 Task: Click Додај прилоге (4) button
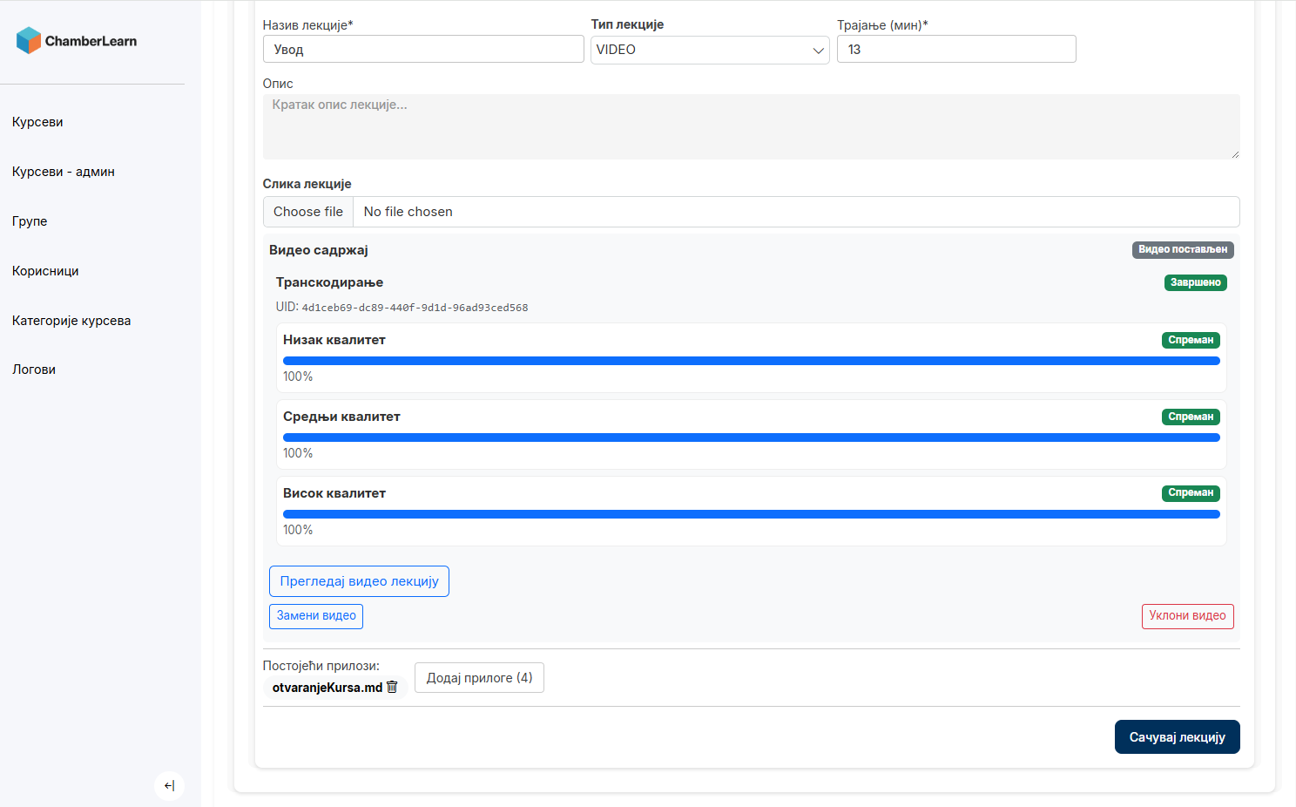[479, 678]
